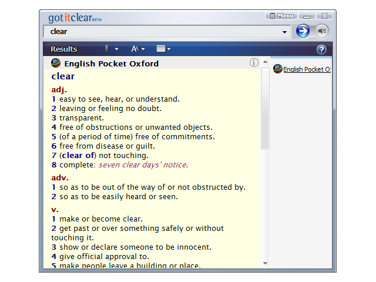Click the Oxford icon beside English Pocket Oxford heading
The image size is (376, 282).
point(56,63)
